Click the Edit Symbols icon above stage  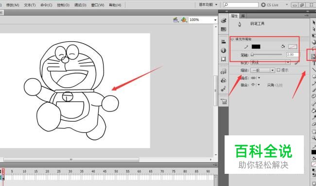point(184,20)
